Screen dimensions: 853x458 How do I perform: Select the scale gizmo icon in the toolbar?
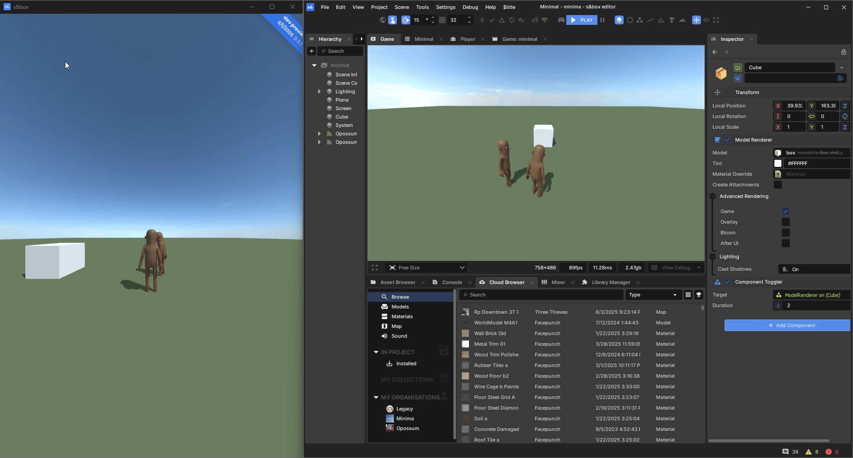pyautogui.click(x=716, y=20)
